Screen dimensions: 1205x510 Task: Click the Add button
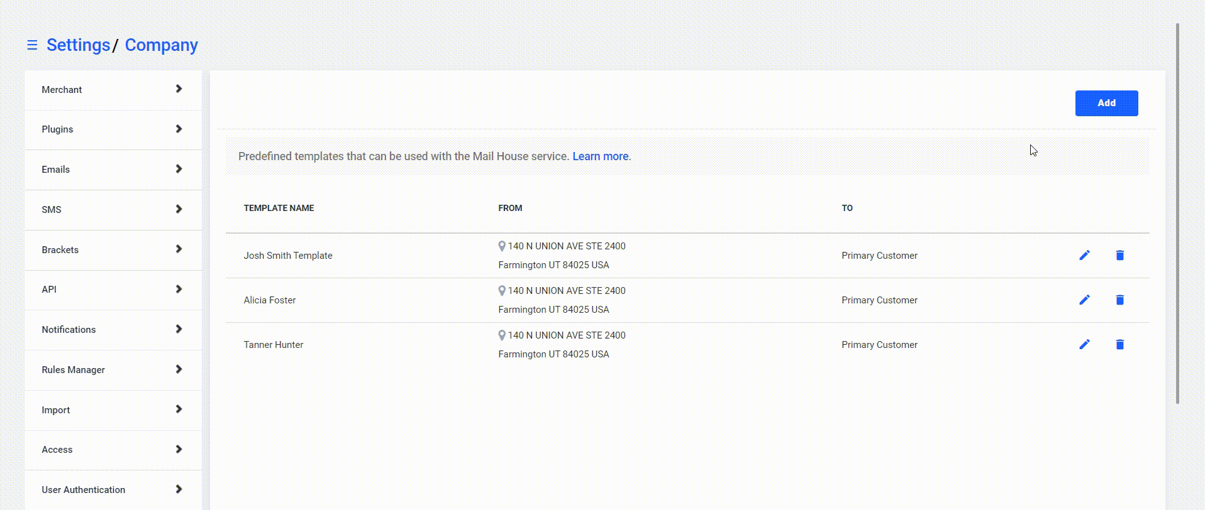tap(1106, 103)
